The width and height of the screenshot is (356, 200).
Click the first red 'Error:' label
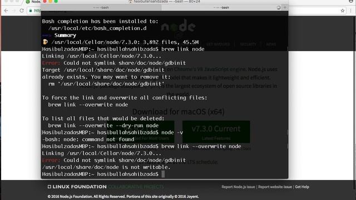51,63
